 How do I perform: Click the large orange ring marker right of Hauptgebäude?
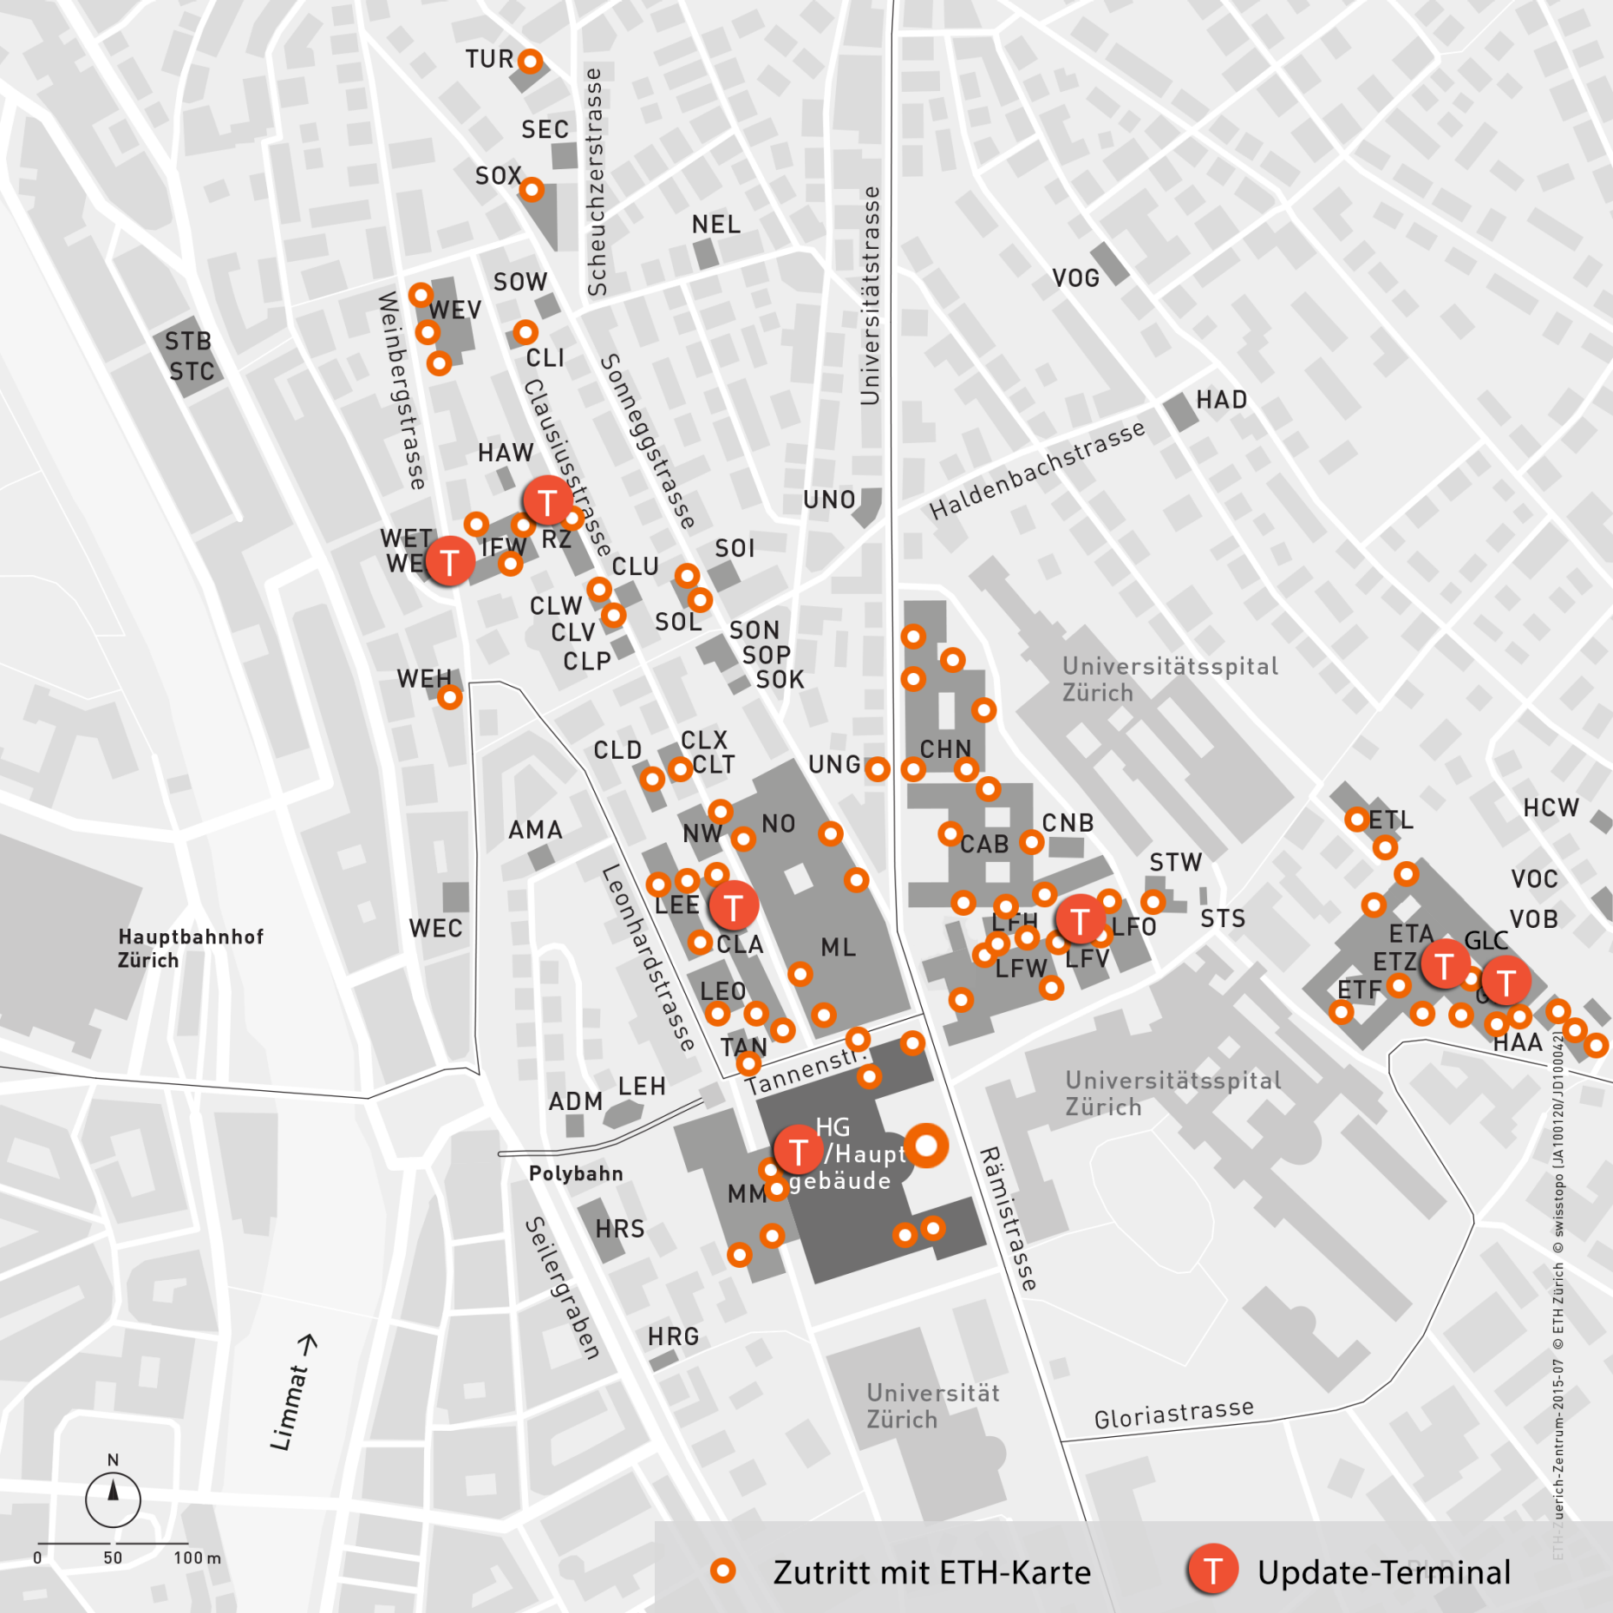[926, 1146]
